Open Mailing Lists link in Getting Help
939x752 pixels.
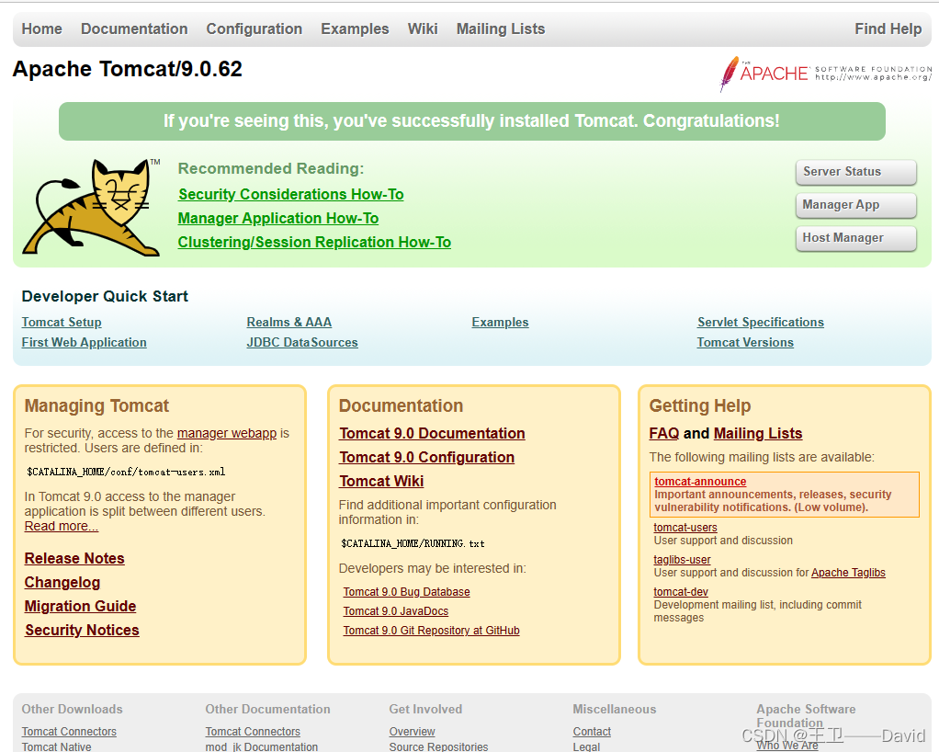(758, 433)
